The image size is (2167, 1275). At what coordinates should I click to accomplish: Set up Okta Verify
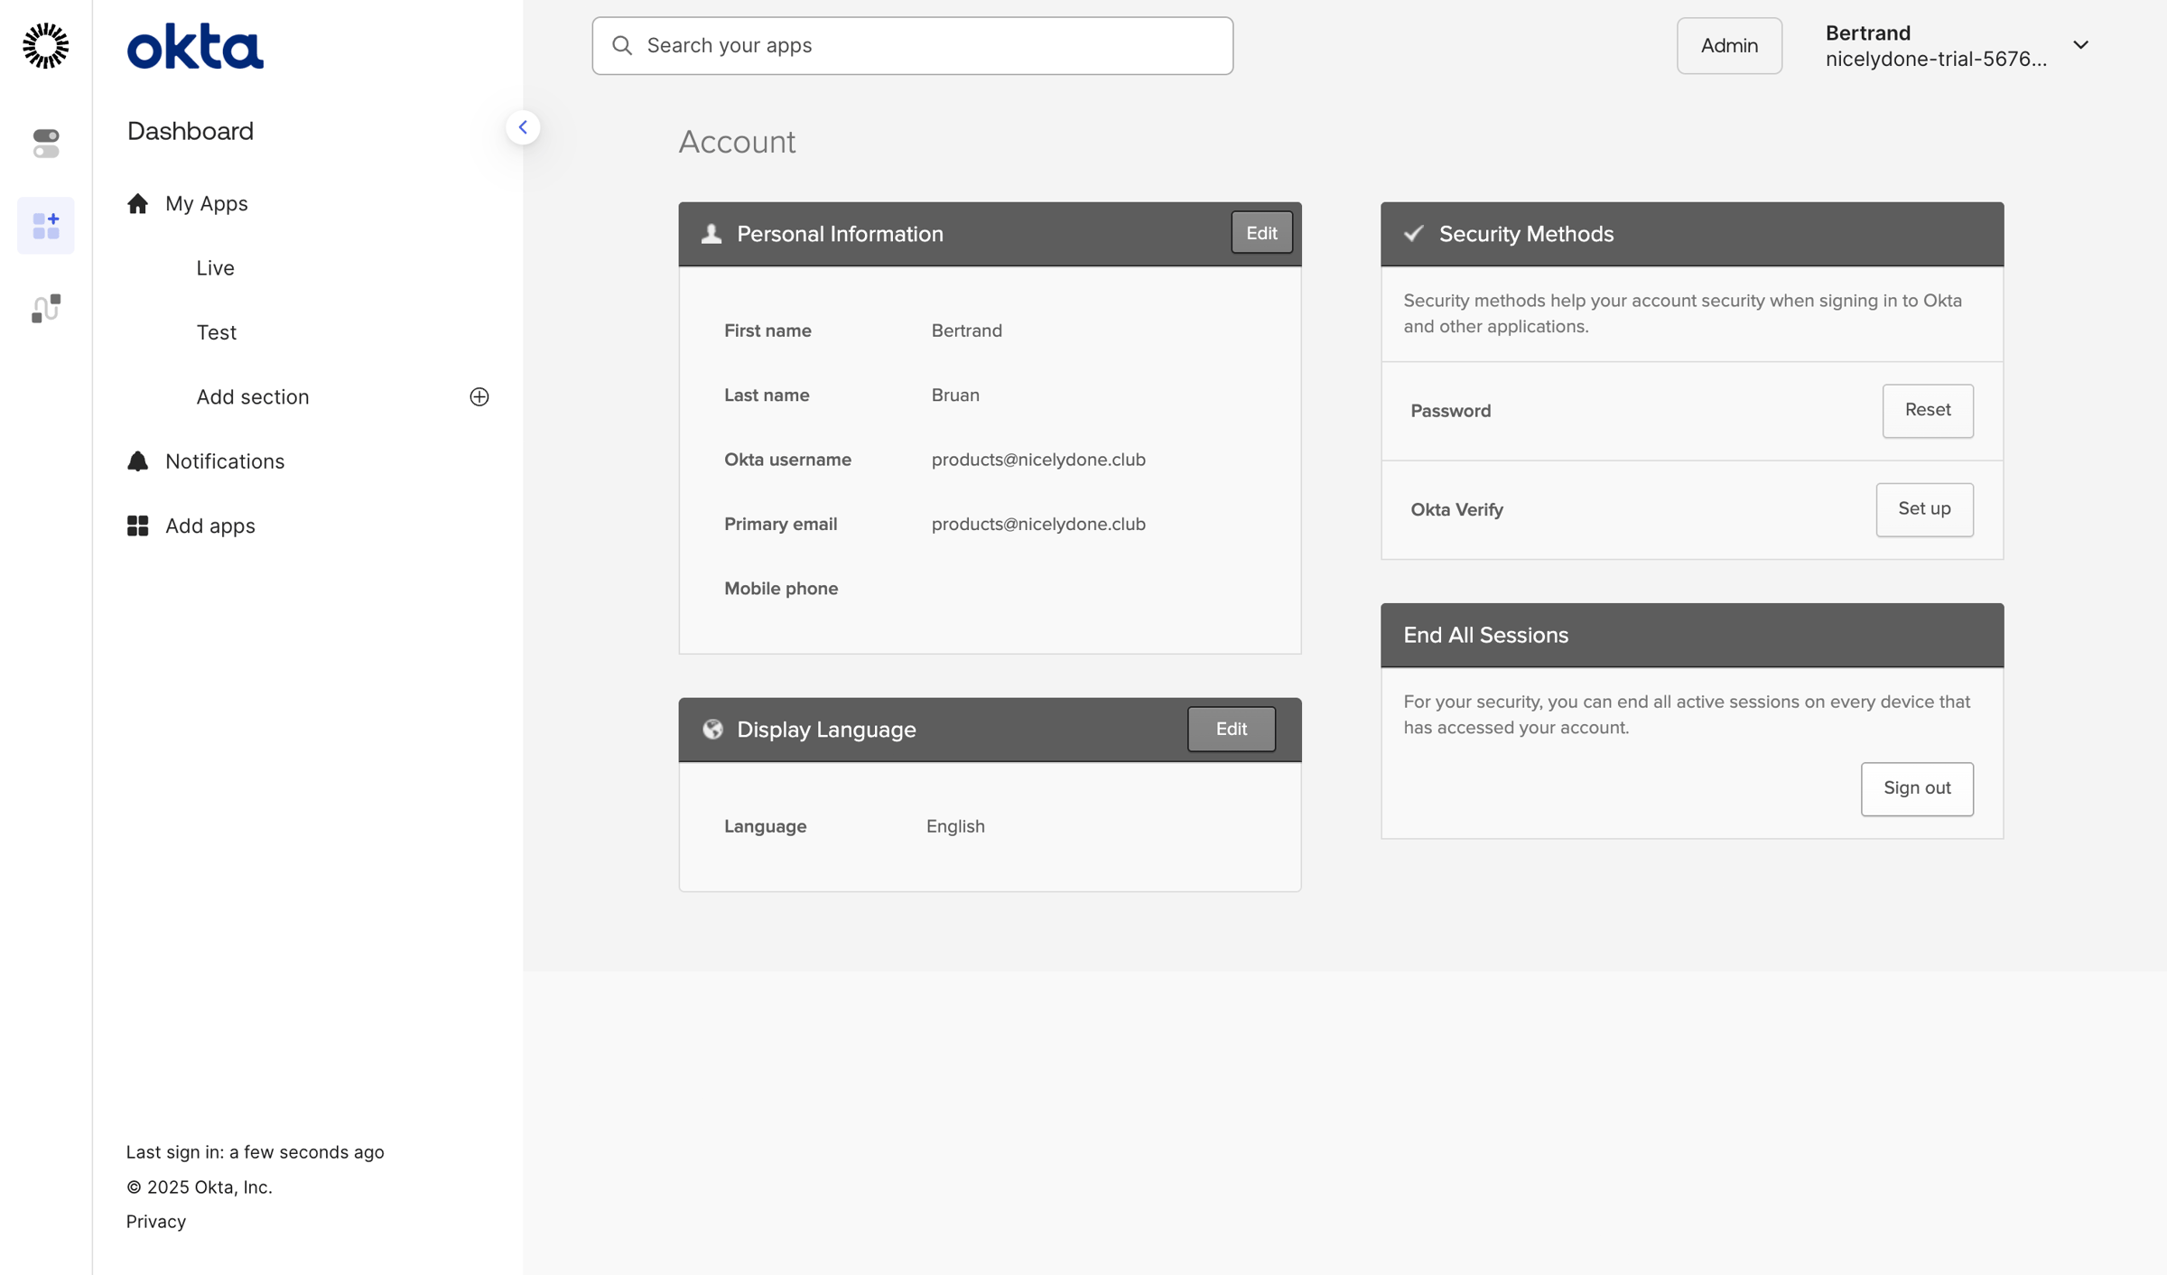tap(1924, 509)
